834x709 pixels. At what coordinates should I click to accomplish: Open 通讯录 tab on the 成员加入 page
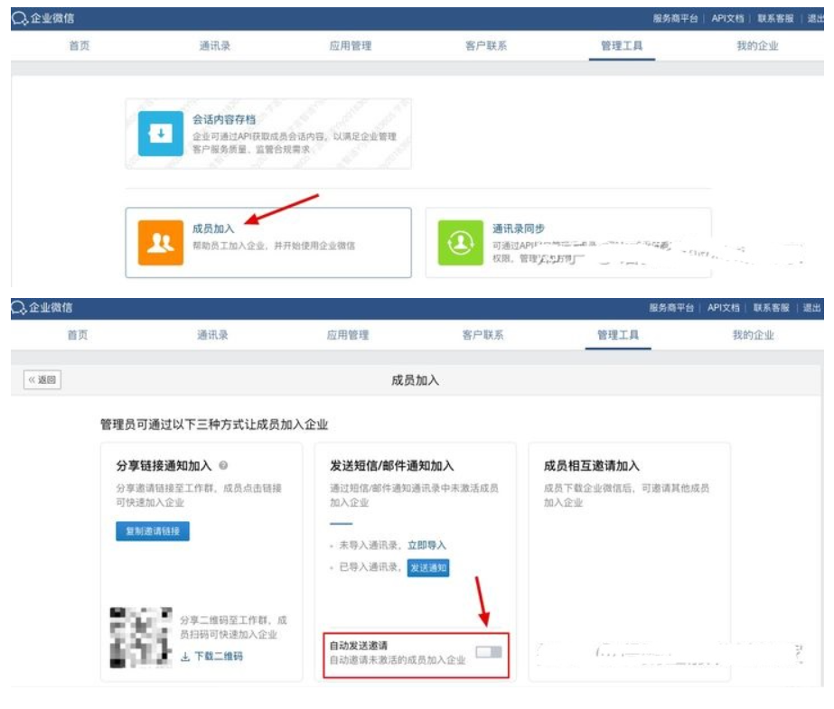coord(212,335)
